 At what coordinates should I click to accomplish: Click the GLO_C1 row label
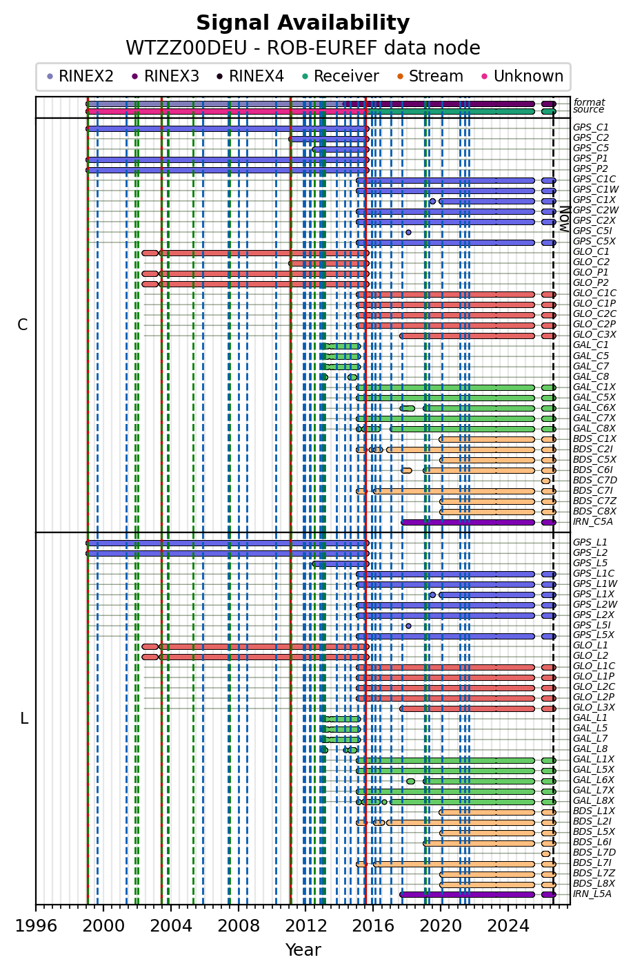[591, 252]
